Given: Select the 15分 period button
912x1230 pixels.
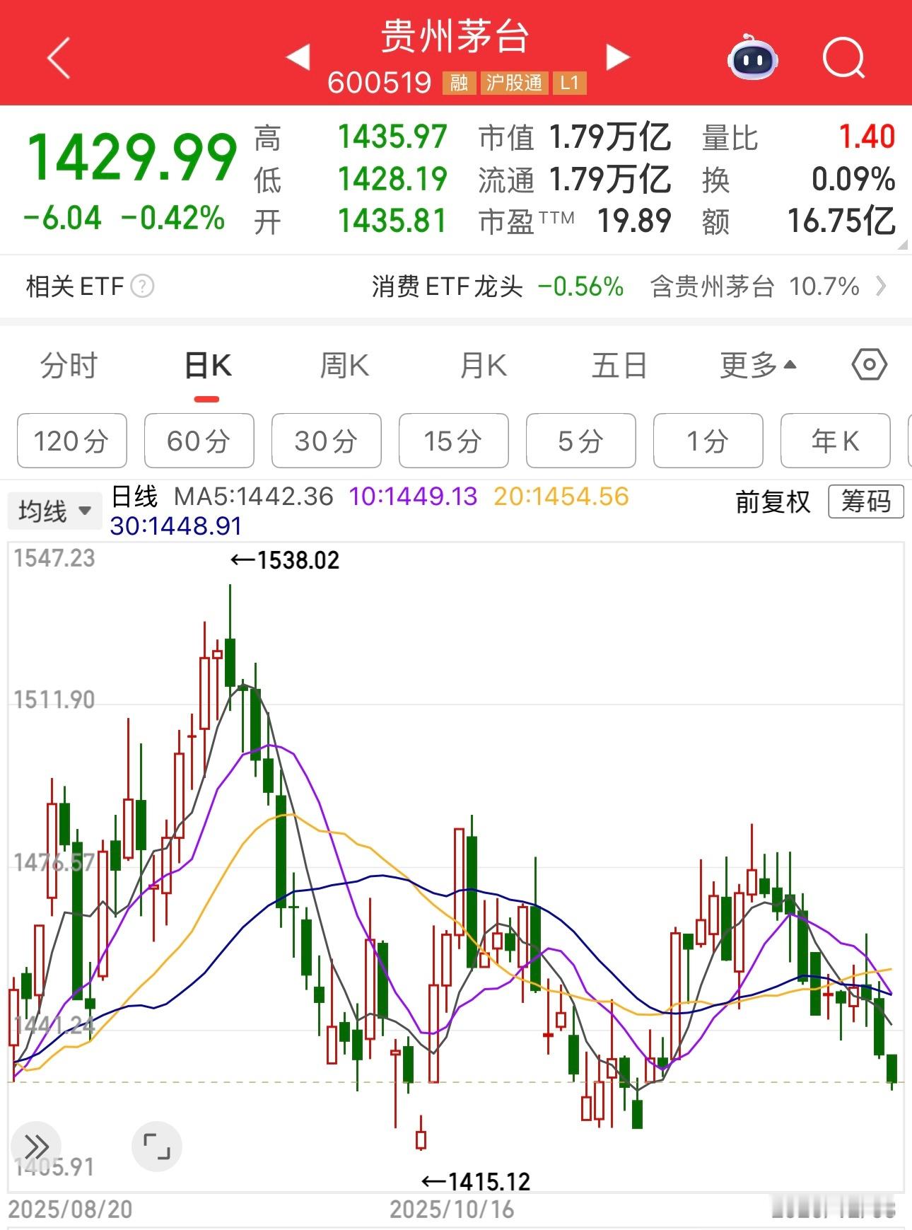Looking at the screenshot, I should click(x=454, y=441).
